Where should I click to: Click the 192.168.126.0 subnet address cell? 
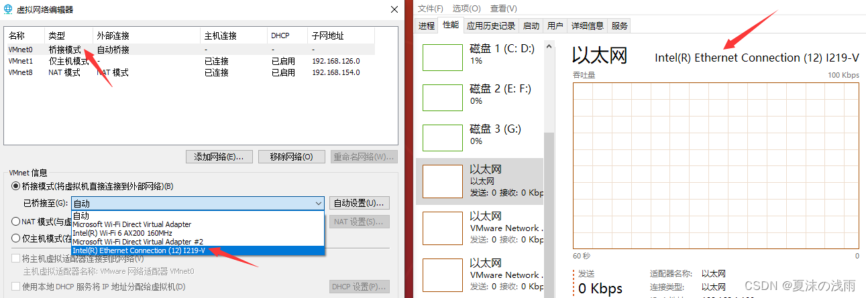[x=336, y=61]
